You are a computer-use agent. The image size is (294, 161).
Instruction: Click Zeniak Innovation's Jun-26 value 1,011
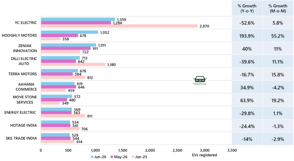tap(102, 45)
